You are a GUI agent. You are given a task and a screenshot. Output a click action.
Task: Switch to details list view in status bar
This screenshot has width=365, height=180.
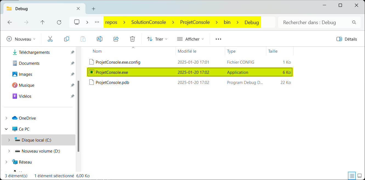352,176
